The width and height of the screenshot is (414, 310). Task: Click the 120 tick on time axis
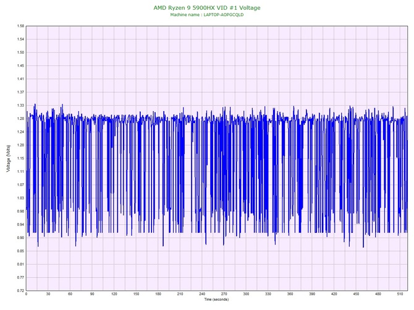(x=114, y=294)
